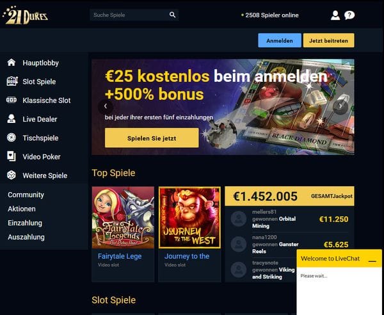This screenshot has width=384, height=315.
Task: Open the Einzahlung page
Action: [25, 223]
